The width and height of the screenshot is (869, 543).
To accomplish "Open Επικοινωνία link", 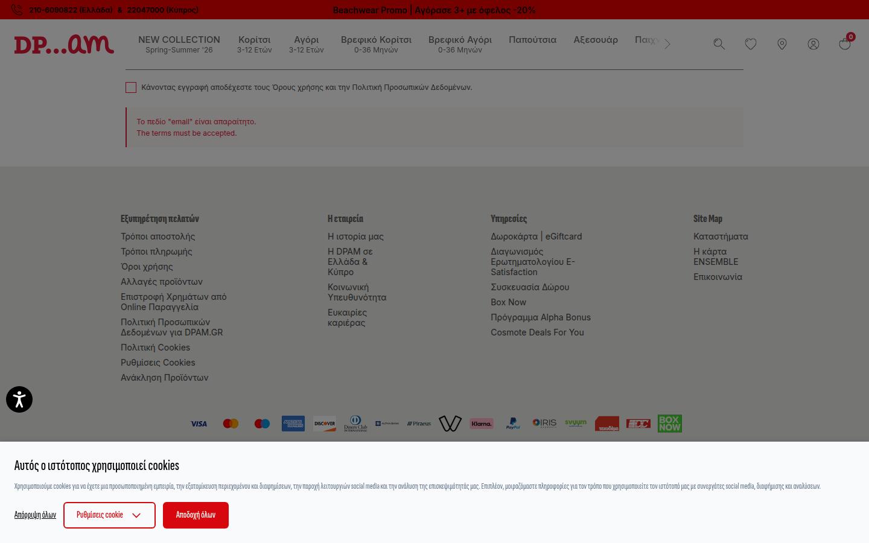I will pos(718,277).
